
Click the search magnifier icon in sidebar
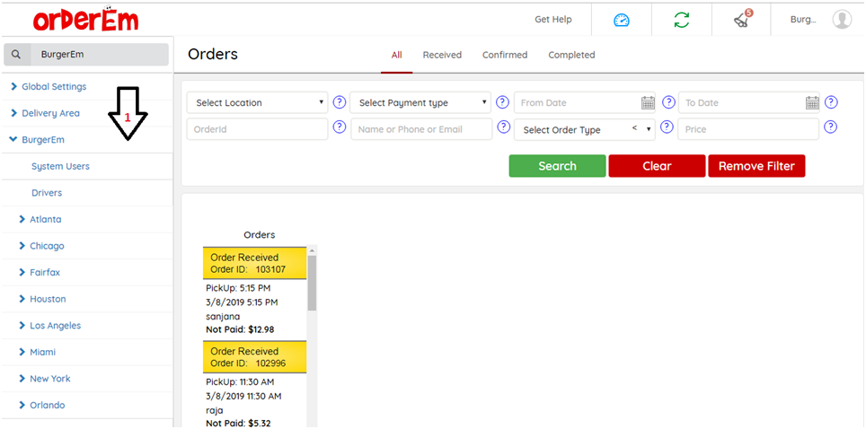click(x=16, y=55)
